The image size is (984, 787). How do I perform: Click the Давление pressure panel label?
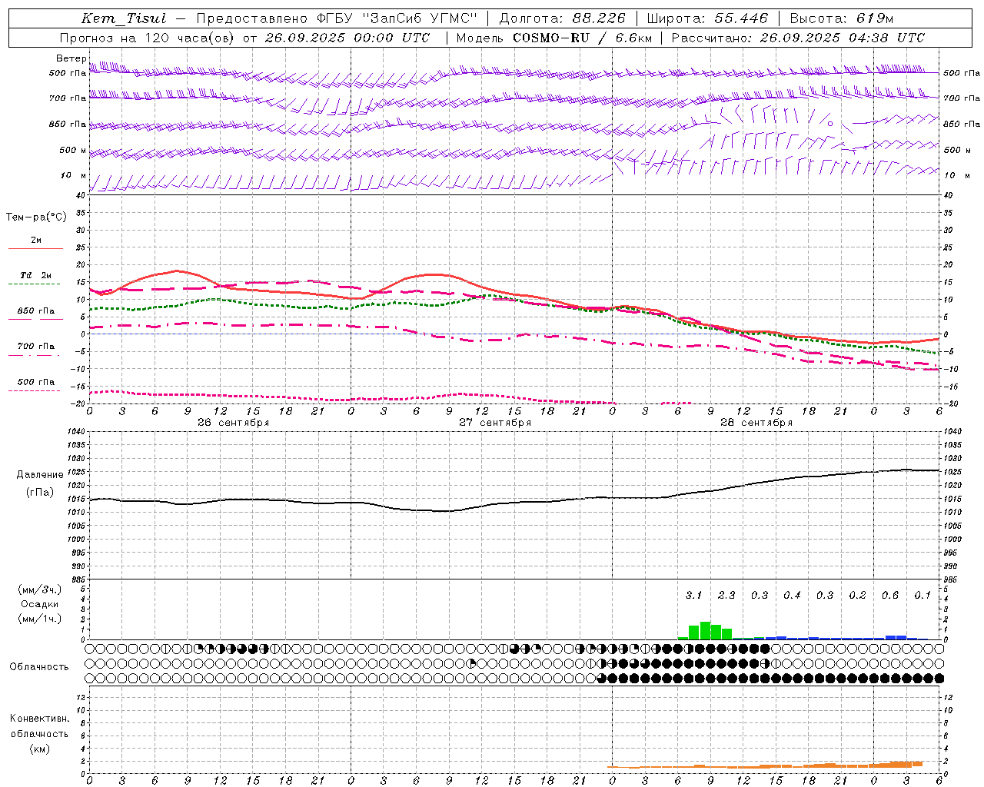coord(40,474)
